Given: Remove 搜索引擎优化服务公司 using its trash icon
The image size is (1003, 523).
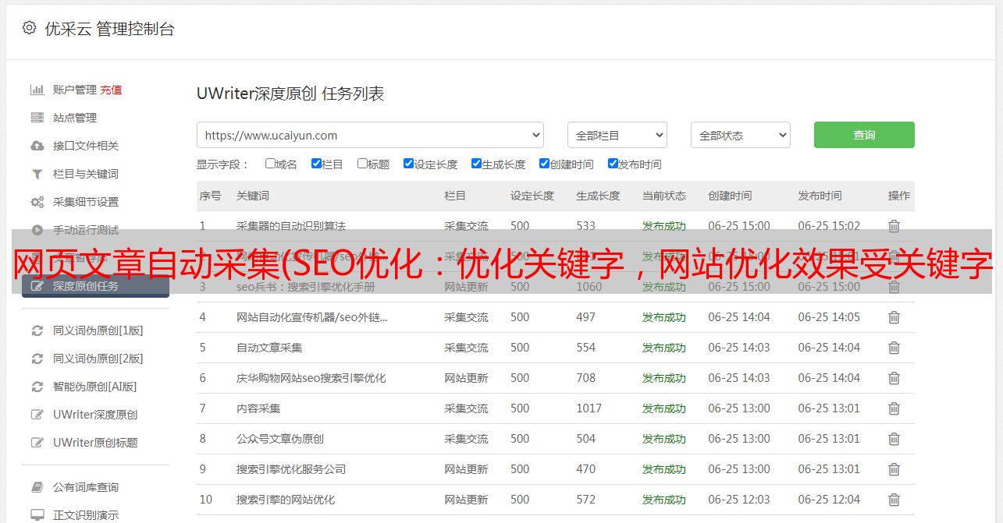Looking at the screenshot, I should (x=895, y=469).
